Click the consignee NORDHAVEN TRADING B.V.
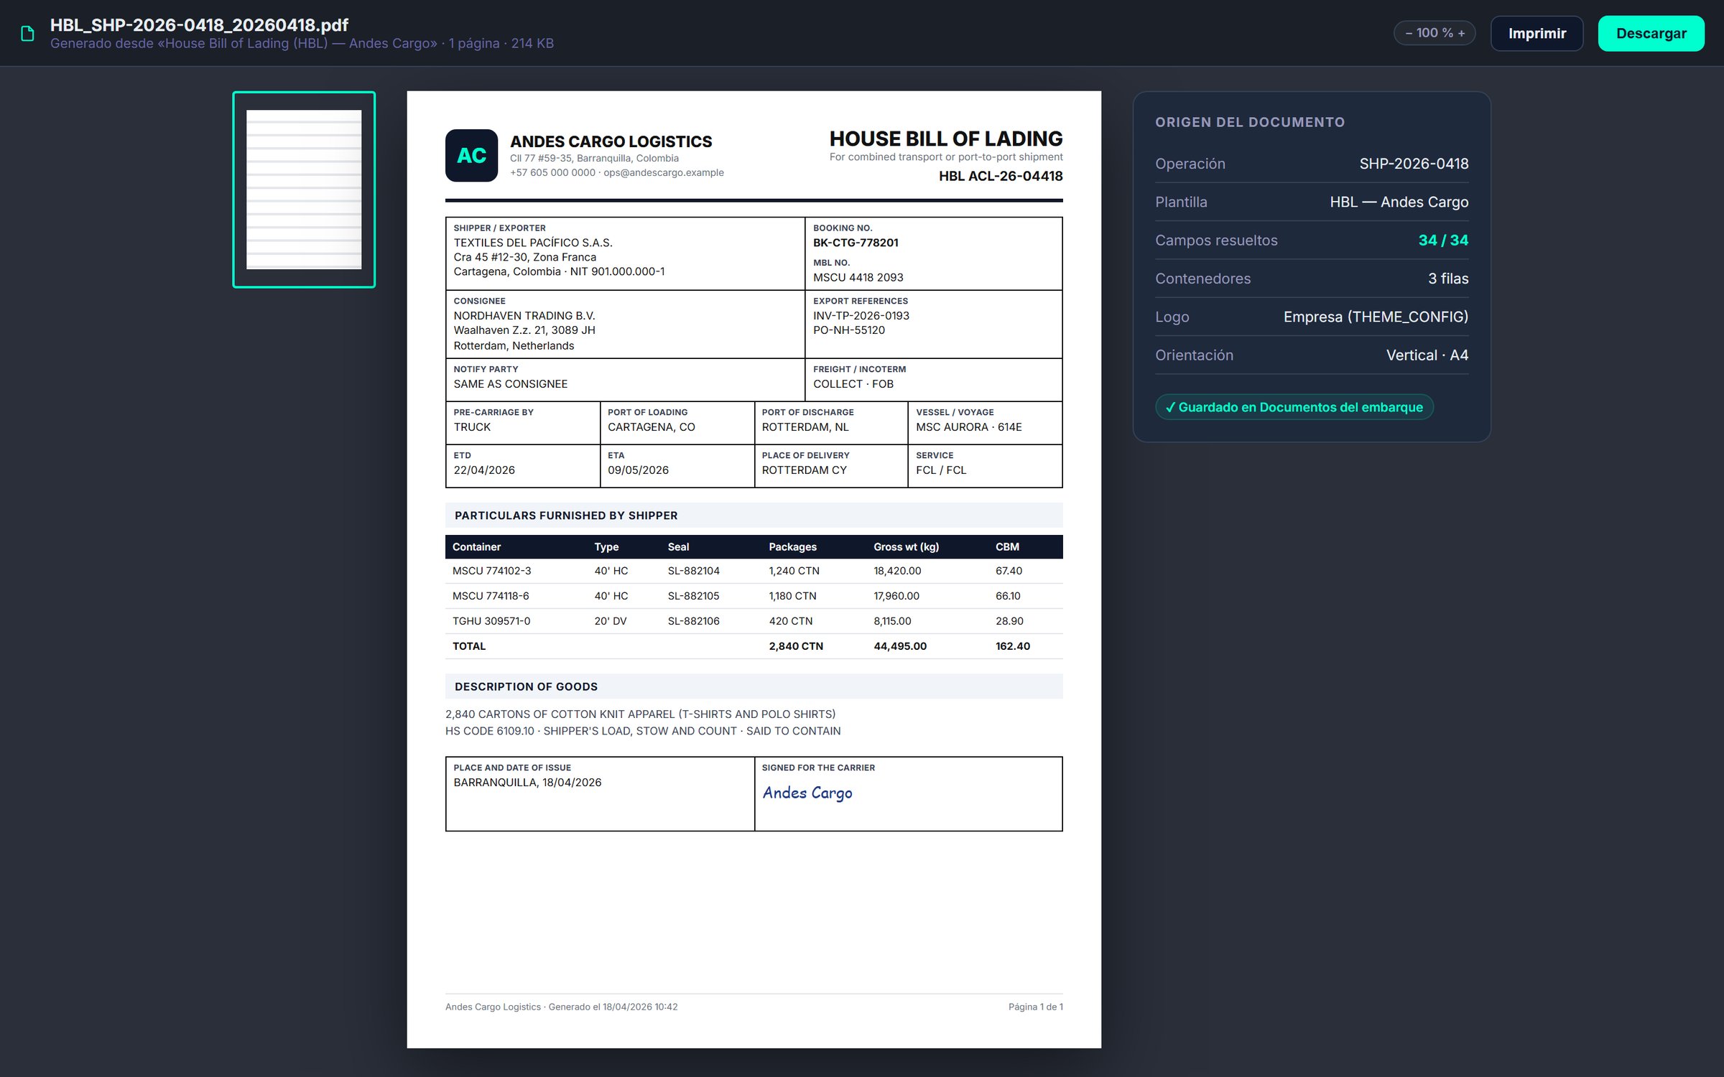The width and height of the screenshot is (1724, 1077). (524, 316)
